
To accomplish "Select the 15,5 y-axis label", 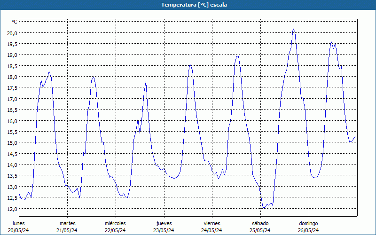I will pos(12,132).
